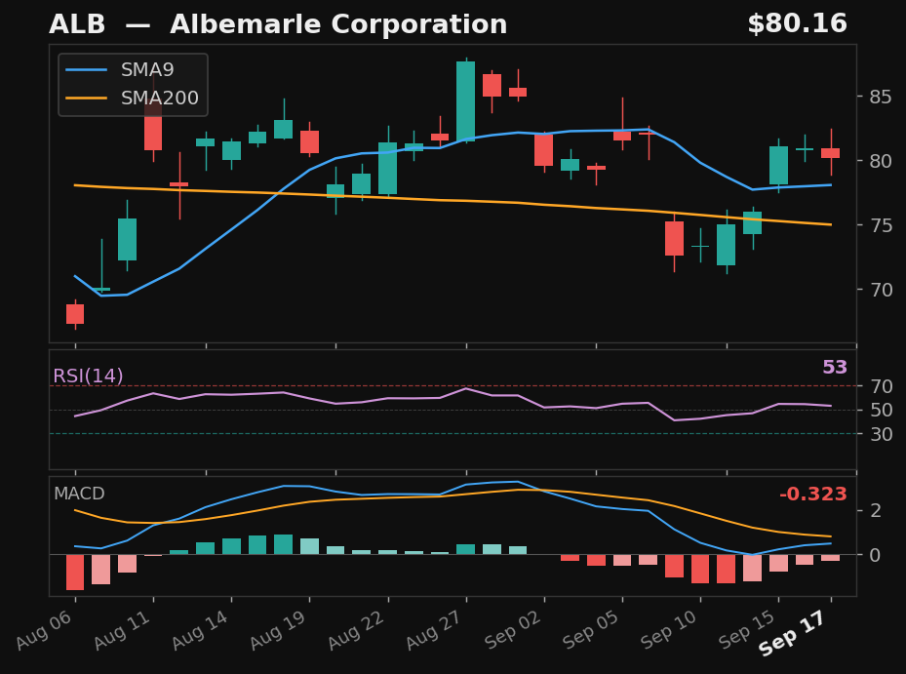This screenshot has width=906, height=674.
Task: Click the 80 price axis label
Action: coord(881,161)
